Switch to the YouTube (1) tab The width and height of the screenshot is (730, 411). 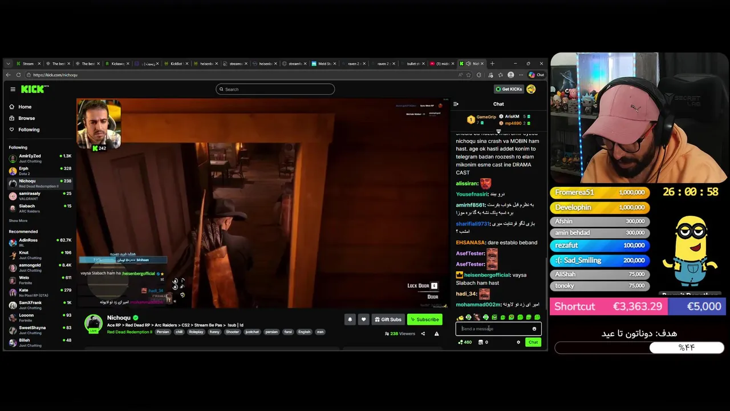(x=443, y=63)
